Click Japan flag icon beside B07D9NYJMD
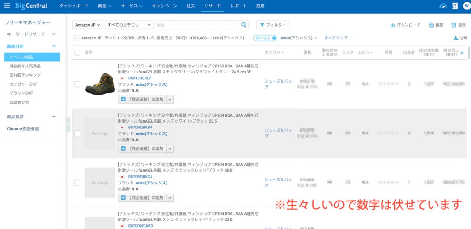This screenshot has height=229, width=471. coord(122,226)
